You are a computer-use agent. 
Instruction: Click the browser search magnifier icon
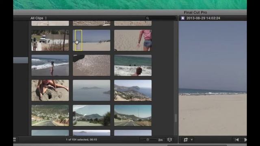(147, 18)
